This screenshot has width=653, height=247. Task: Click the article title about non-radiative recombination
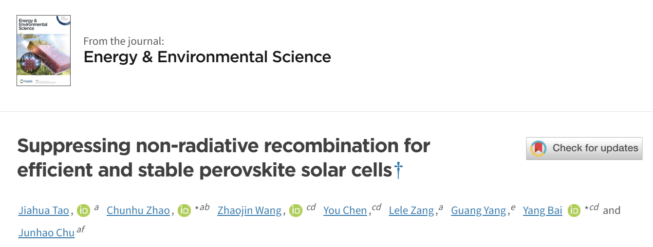point(224,158)
